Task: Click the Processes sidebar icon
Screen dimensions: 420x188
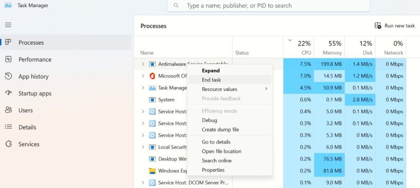Action: (x=8, y=42)
